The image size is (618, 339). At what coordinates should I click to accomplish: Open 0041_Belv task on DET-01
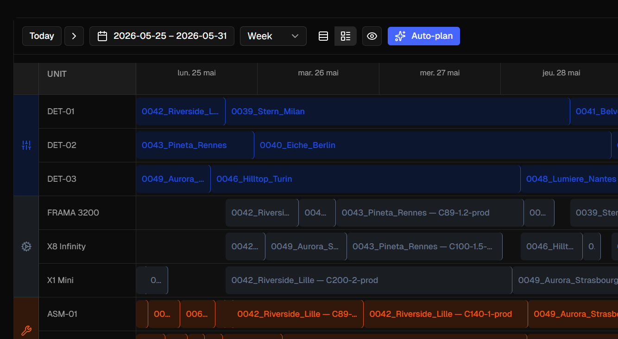(x=594, y=111)
